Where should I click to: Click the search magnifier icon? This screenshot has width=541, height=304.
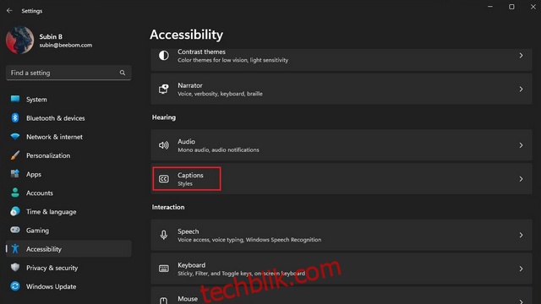point(123,73)
